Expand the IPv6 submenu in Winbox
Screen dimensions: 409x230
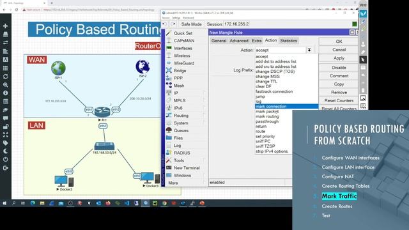point(187,108)
